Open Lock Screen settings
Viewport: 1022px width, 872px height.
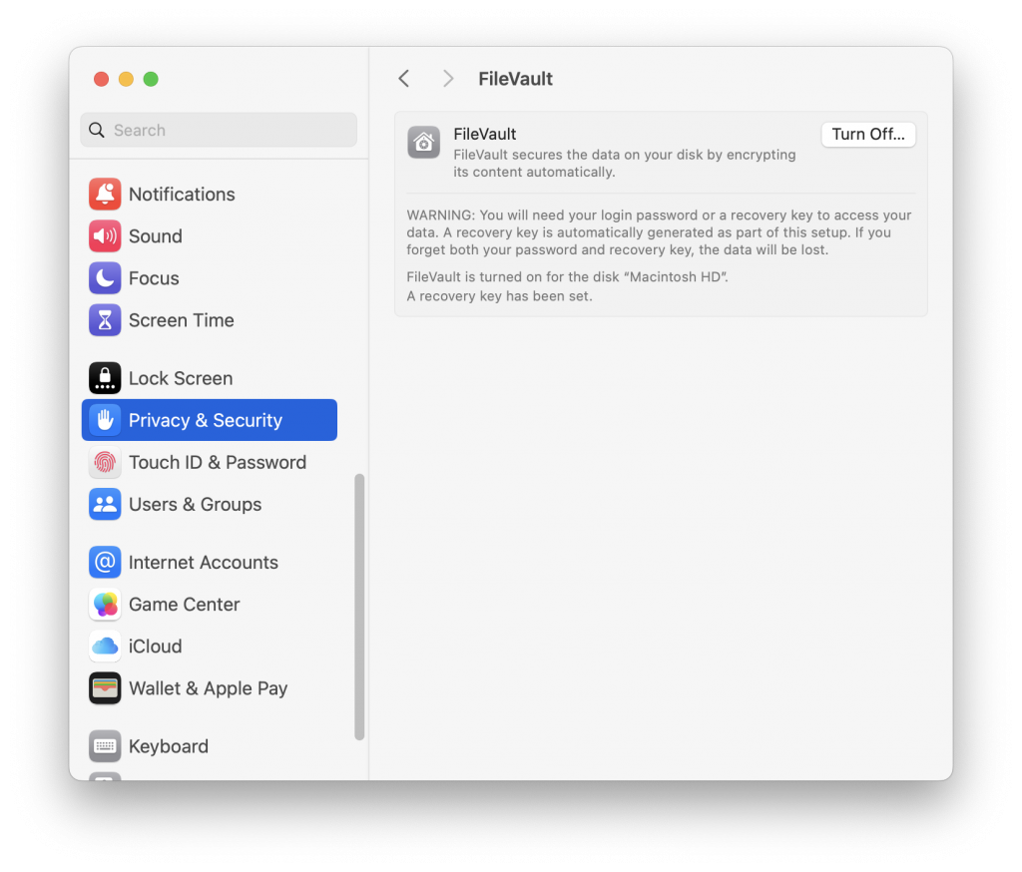[180, 378]
